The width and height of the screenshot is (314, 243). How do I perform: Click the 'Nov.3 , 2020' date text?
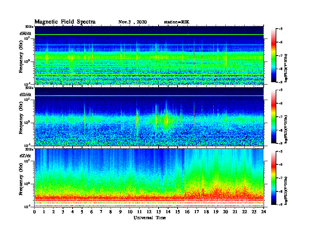pos(132,22)
